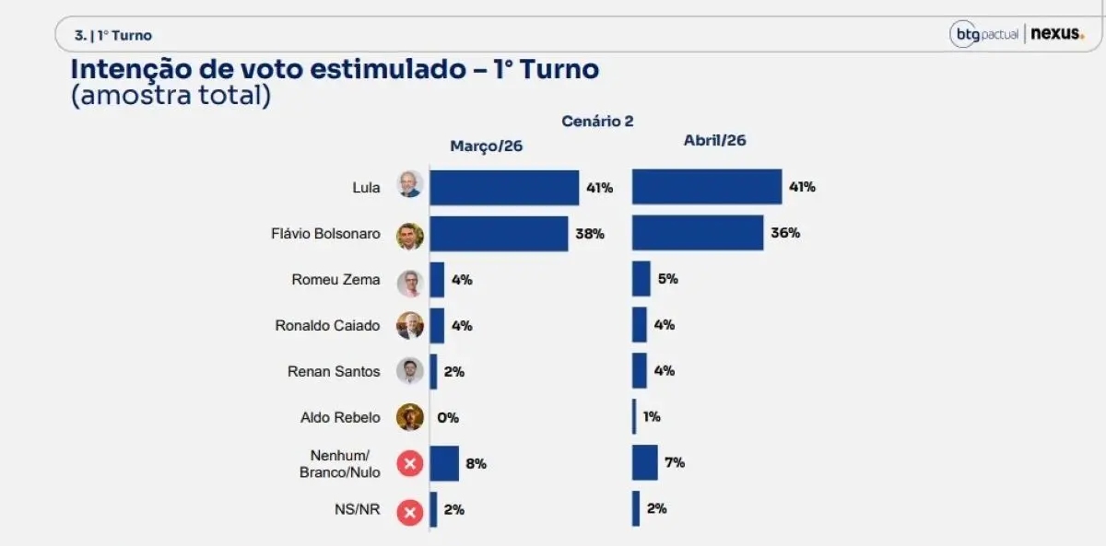Click Renan Santos's portrait icon

click(410, 371)
